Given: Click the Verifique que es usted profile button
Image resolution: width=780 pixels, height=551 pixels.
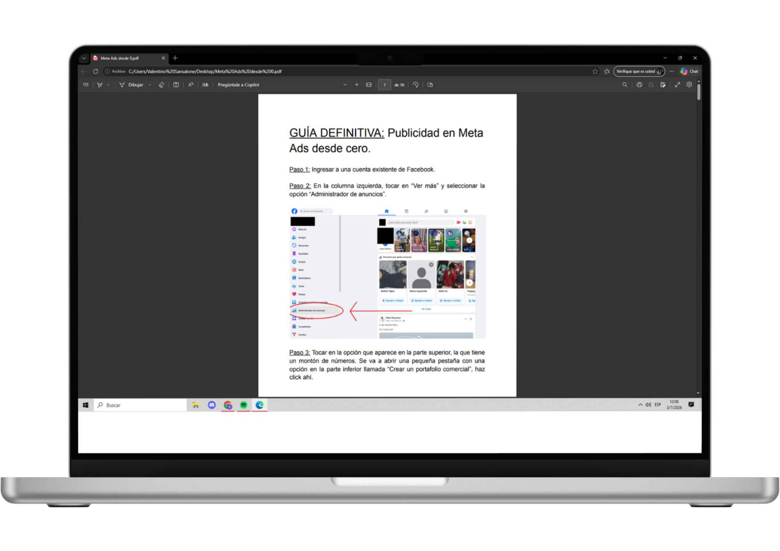Looking at the screenshot, I should click(x=639, y=71).
